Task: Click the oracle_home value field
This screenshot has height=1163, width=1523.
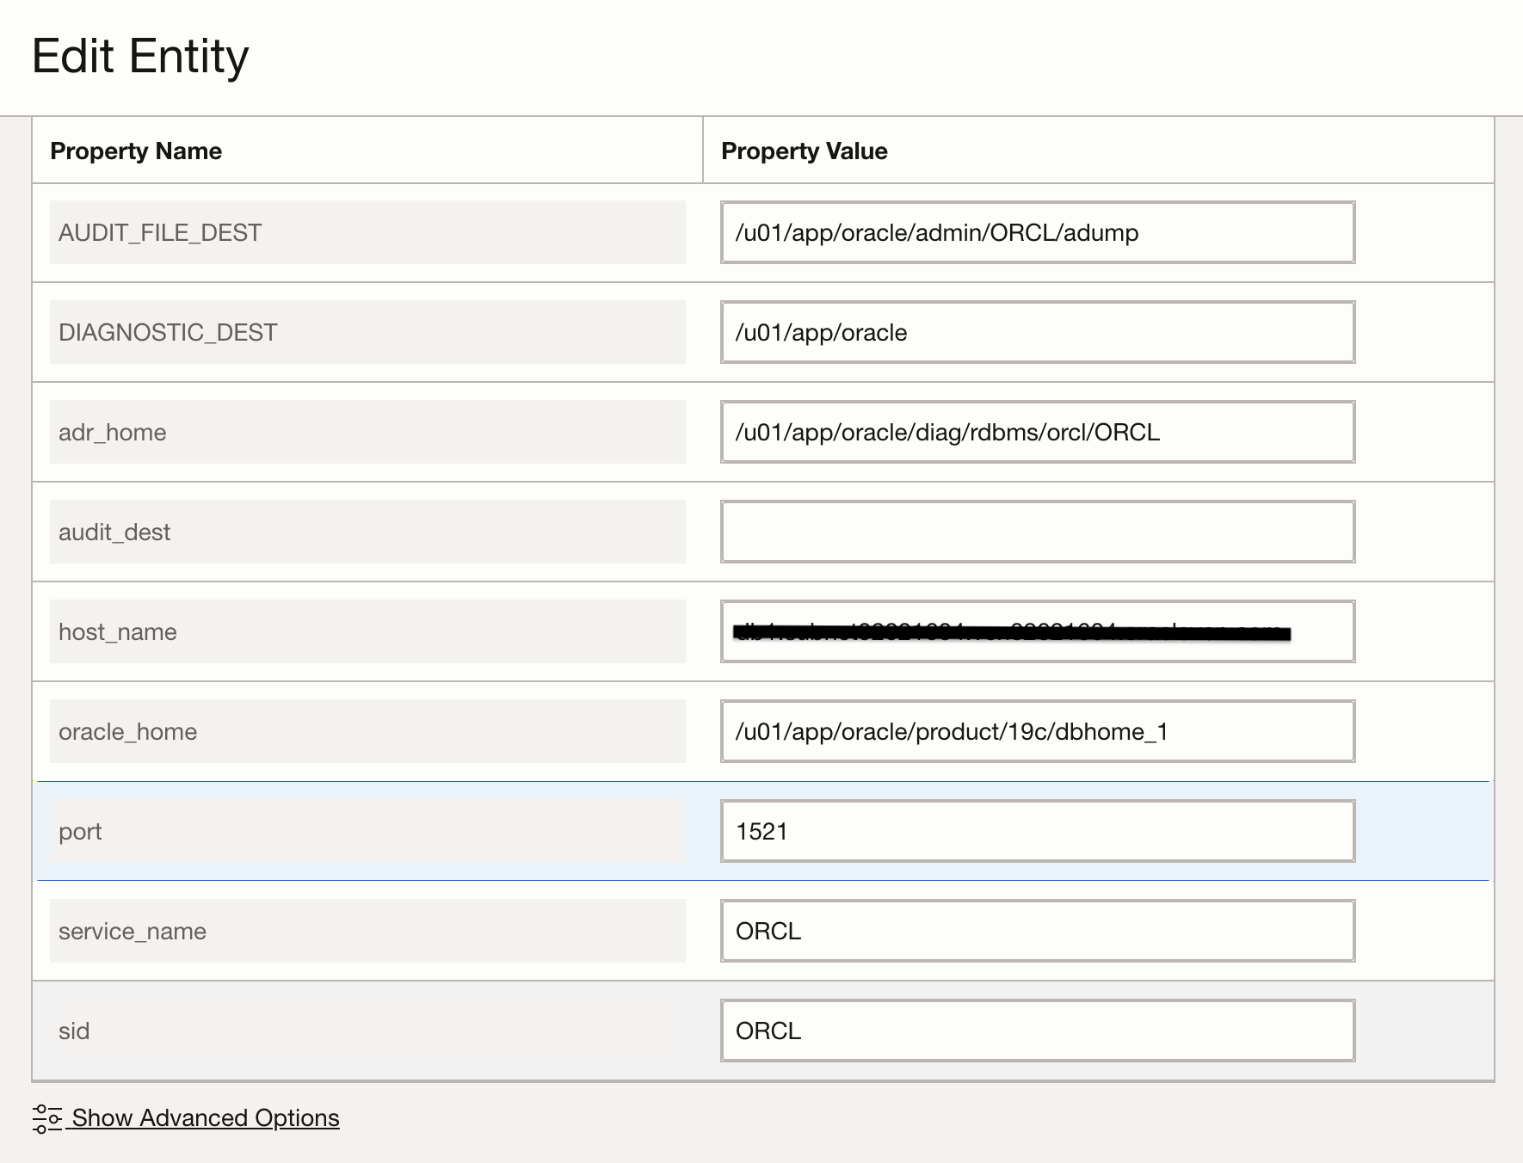Action: point(1037,731)
